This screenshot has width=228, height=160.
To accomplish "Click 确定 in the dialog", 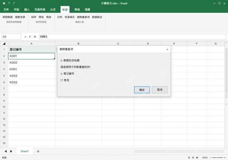I will 142,90.
